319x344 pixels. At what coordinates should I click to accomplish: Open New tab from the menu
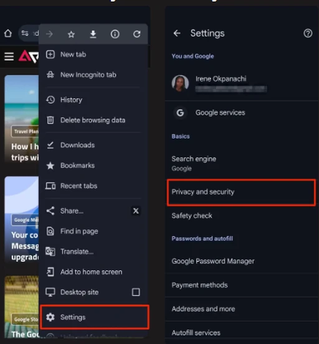pos(94,54)
